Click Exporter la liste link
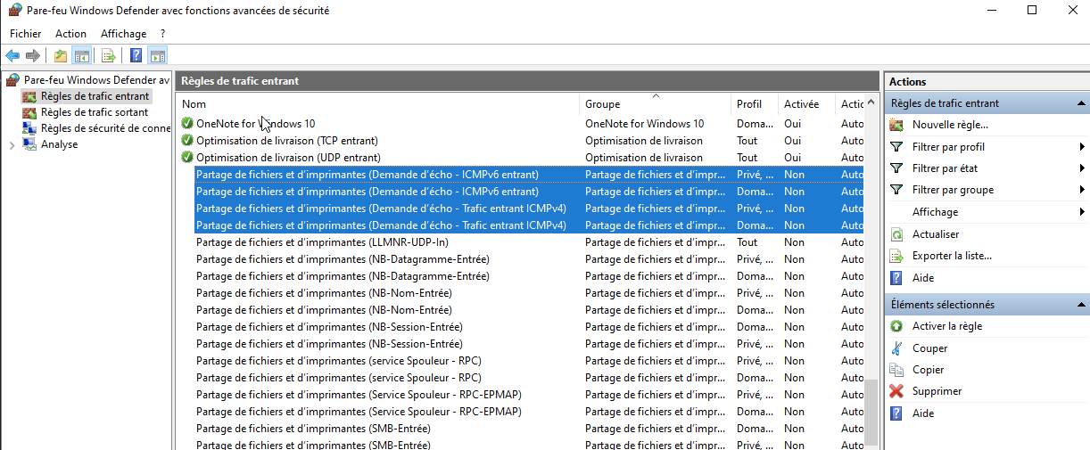This screenshot has height=450, width=1090. (951, 256)
